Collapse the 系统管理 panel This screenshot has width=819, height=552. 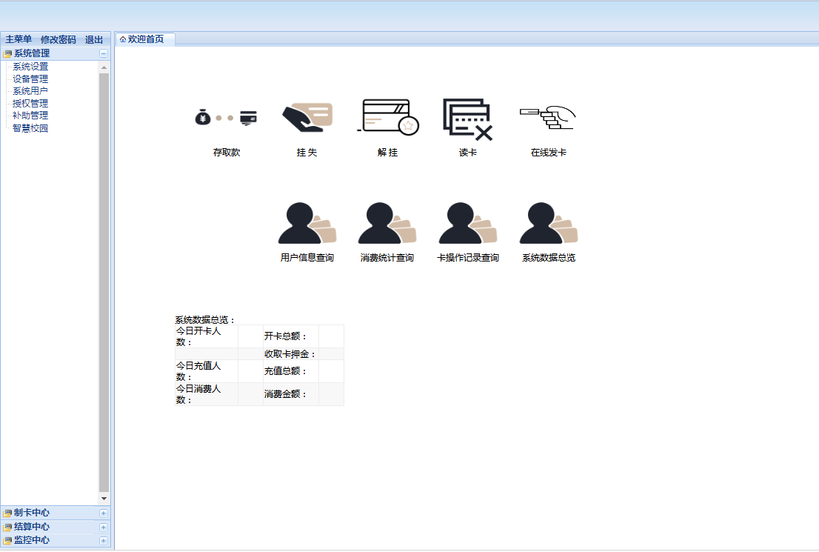(104, 53)
